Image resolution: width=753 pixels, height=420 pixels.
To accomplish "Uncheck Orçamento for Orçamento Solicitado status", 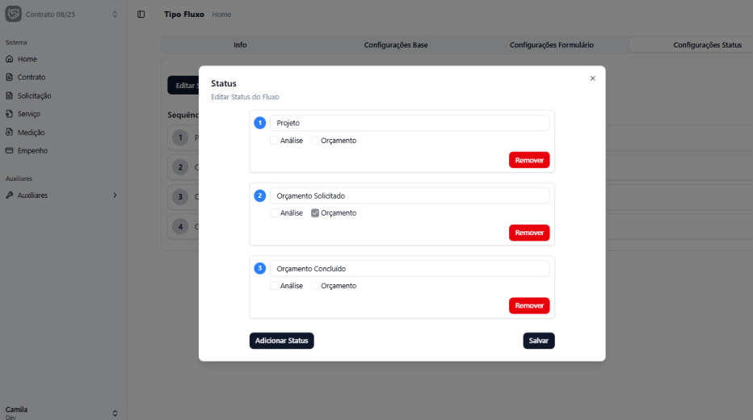I will [x=315, y=213].
